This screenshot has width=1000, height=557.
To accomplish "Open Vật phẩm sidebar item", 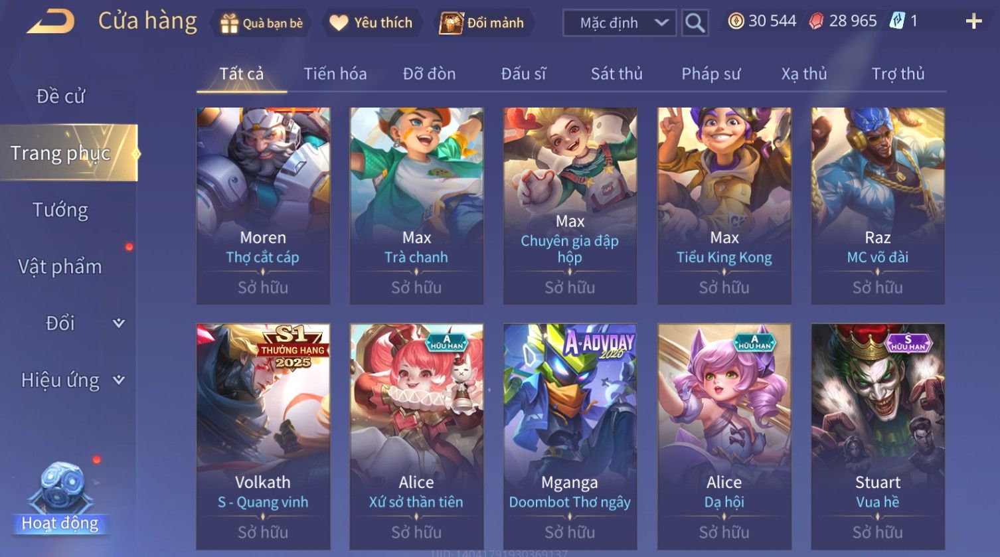I will click(60, 266).
